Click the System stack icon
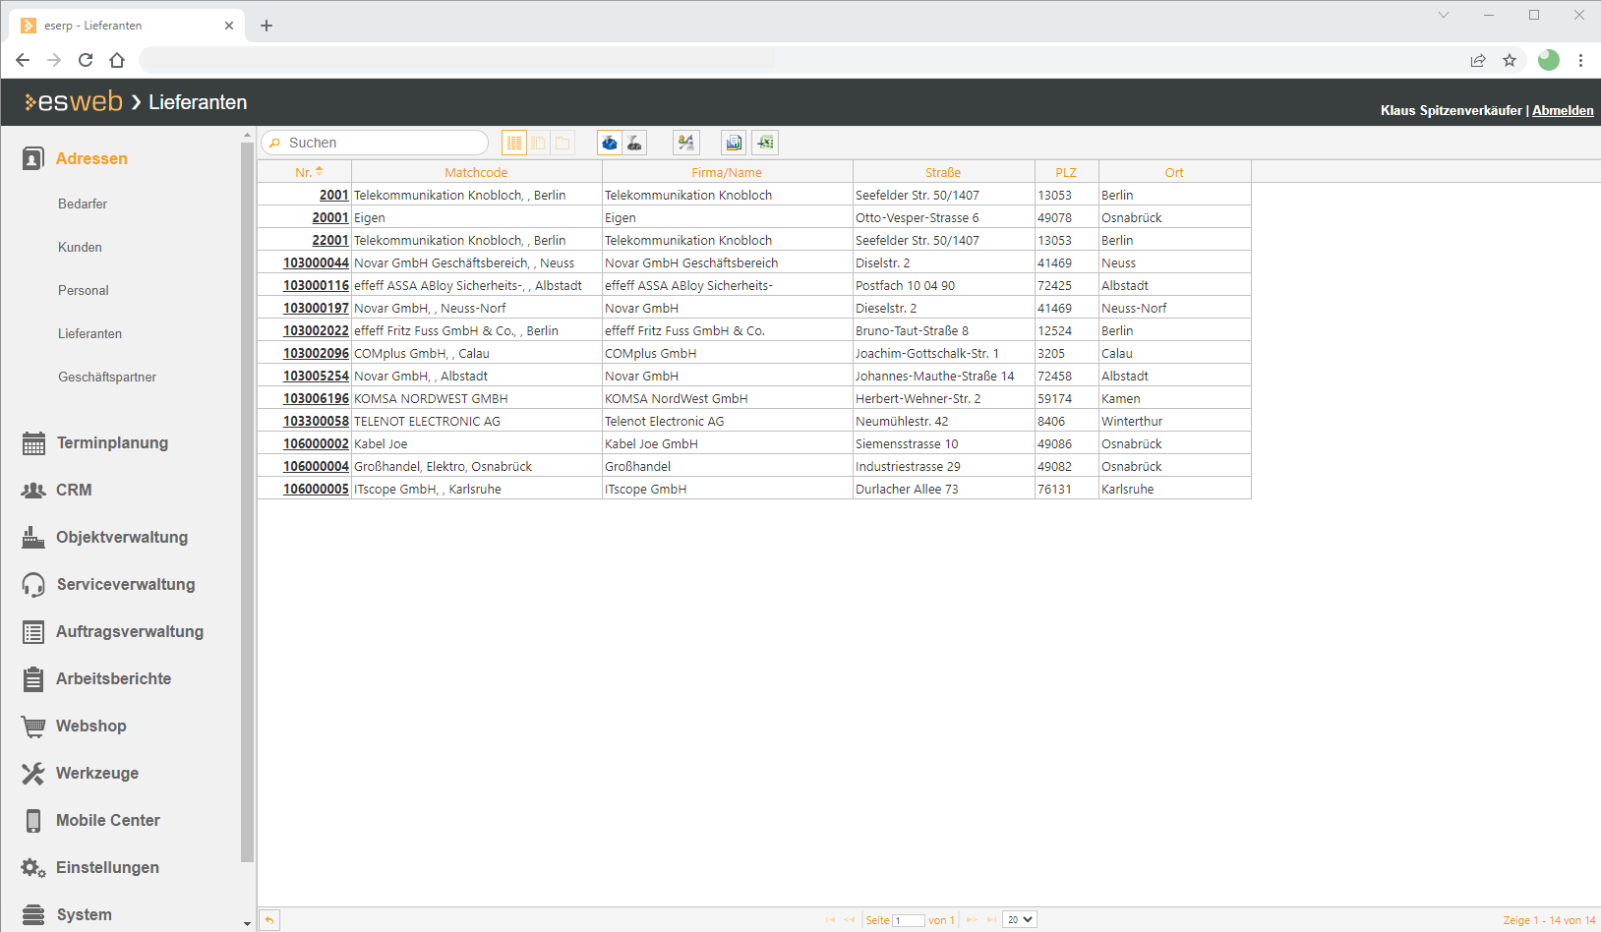The image size is (1601, 932). click(x=33, y=914)
